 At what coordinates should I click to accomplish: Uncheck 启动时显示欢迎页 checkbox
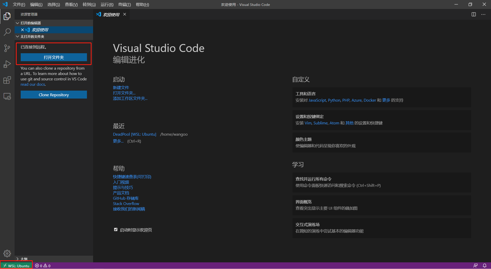pyautogui.click(x=116, y=230)
